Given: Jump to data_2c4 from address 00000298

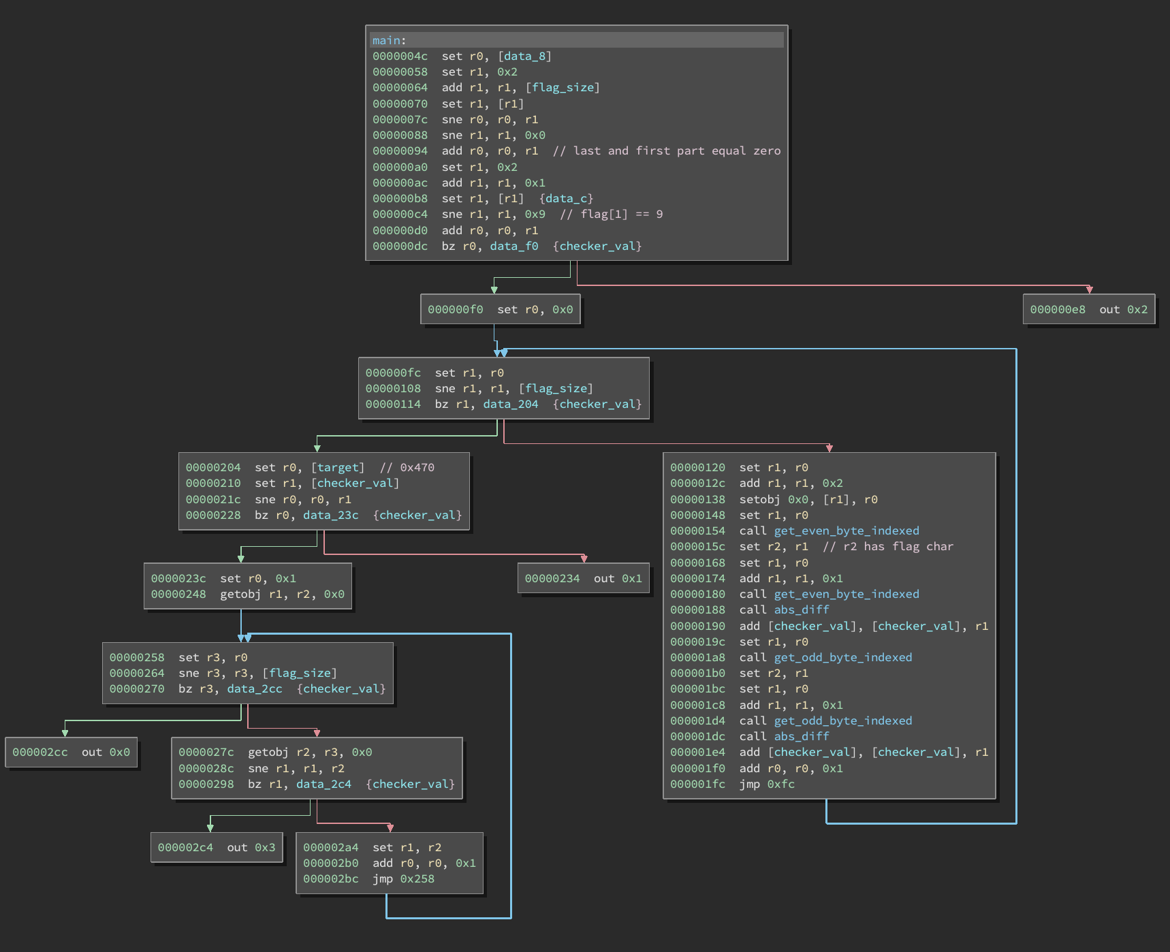Looking at the screenshot, I should (323, 784).
